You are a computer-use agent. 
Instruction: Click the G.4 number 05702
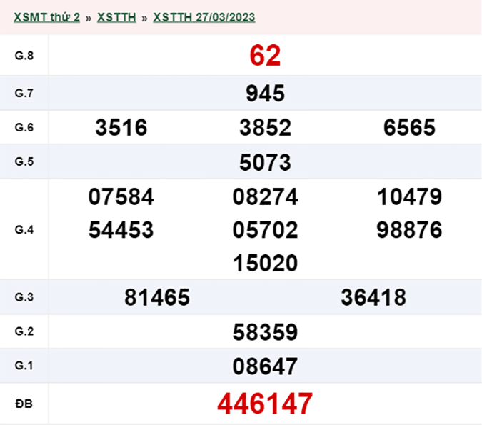click(265, 230)
